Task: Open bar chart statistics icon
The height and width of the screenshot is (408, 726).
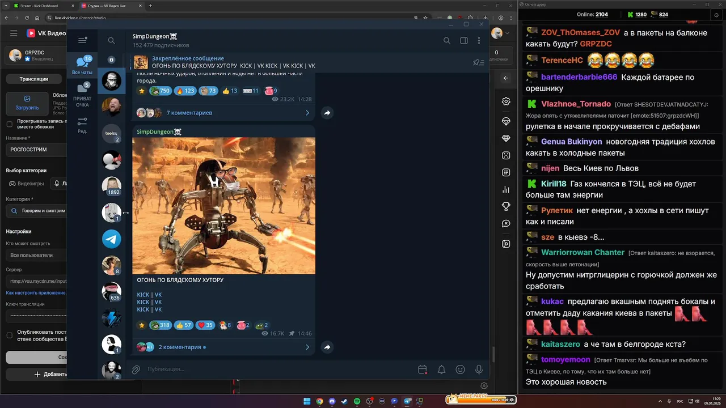Action: pyautogui.click(x=506, y=190)
